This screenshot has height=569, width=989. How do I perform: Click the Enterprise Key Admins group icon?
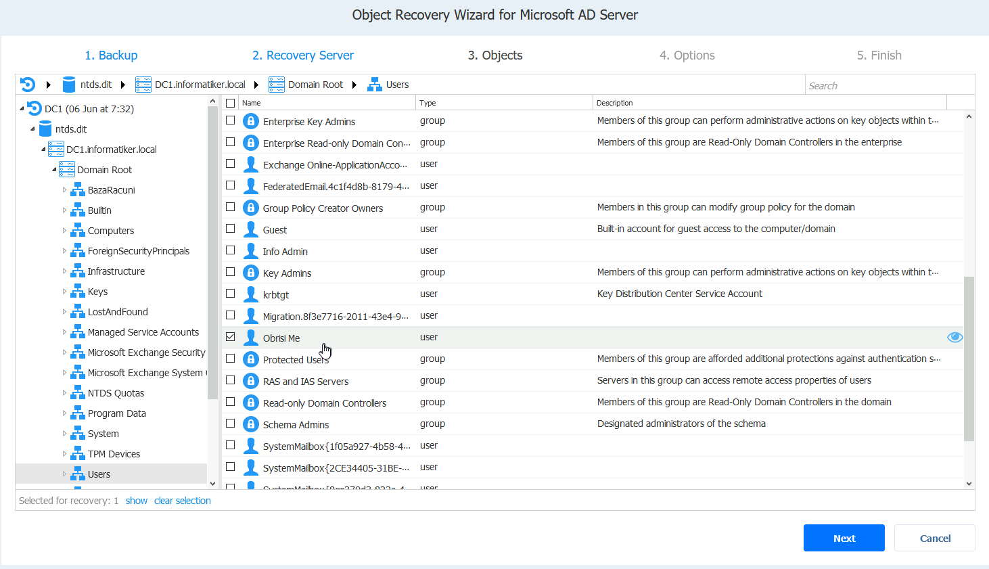click(x=251, y=121)
